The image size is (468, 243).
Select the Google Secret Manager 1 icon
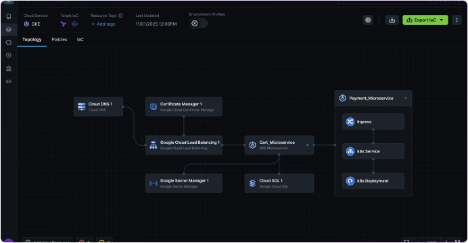[154, 183]
